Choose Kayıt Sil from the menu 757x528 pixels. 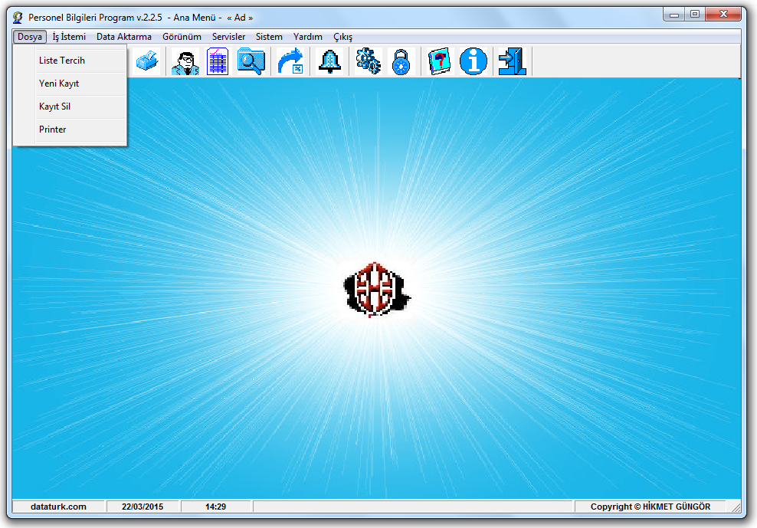70,107
